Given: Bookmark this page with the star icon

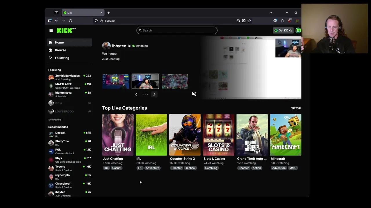Looking at the screenshot, I should pyautogui.click(x=249, y=21).
